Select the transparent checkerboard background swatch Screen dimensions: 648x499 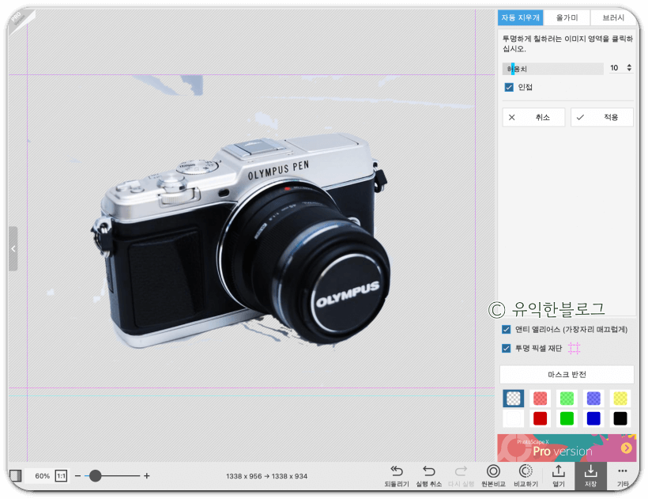tap(514, 399)
